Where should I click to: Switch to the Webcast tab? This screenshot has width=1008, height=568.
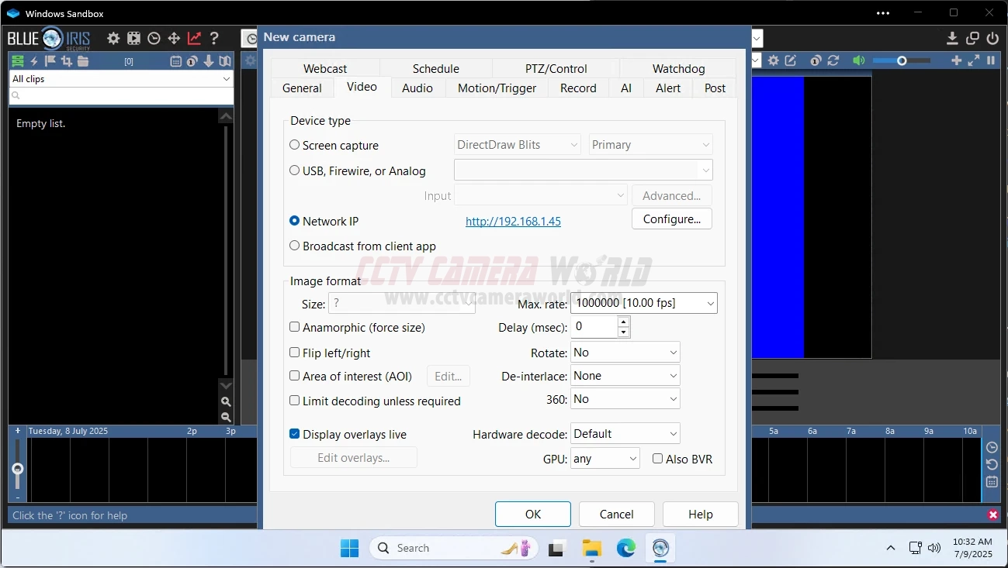pos(324,68)
